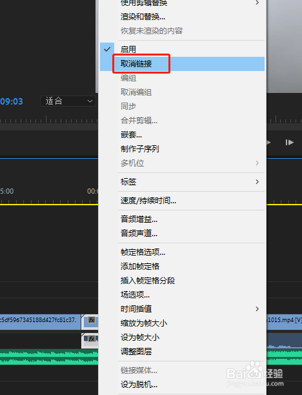Choose 设为帧大小 option

click(x=183, y=338)
